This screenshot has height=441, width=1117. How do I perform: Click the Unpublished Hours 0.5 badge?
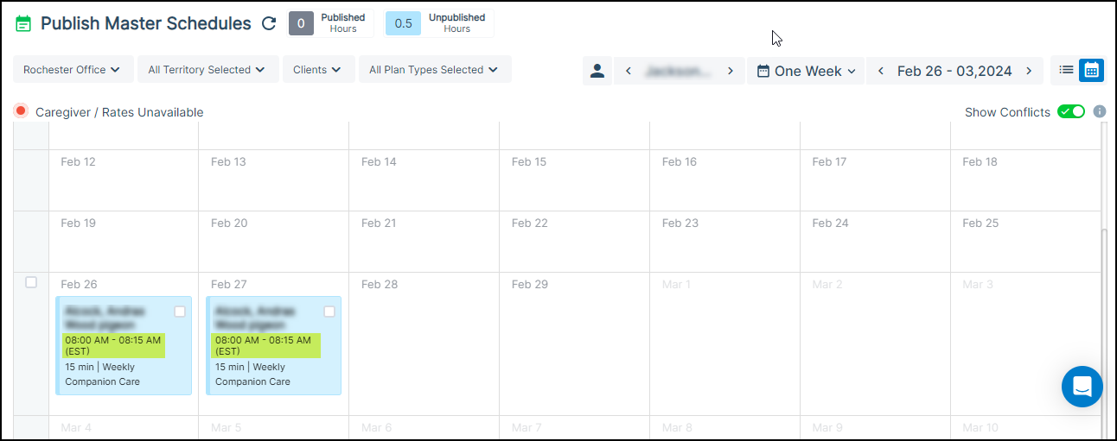coord(403,23)
